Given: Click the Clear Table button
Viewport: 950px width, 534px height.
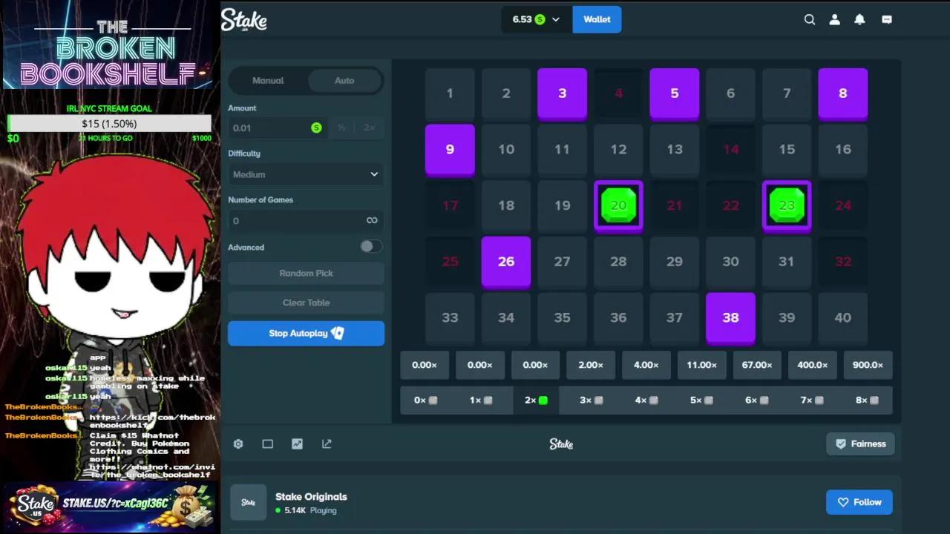Looking at the screenshot, I should [x=306, y=303].
